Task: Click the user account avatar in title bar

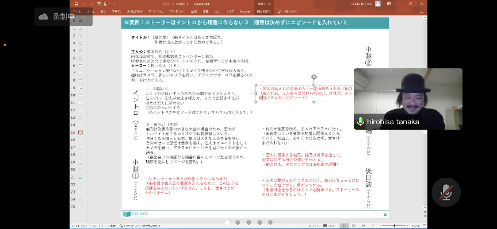Action: click(x=378, y=4)
